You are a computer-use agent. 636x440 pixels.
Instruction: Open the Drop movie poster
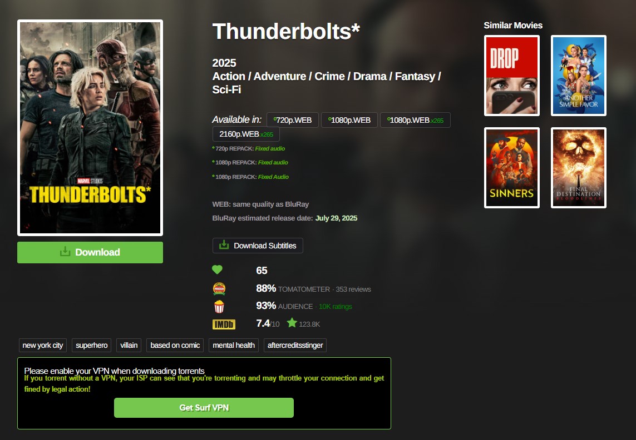(x=512, y=76)
